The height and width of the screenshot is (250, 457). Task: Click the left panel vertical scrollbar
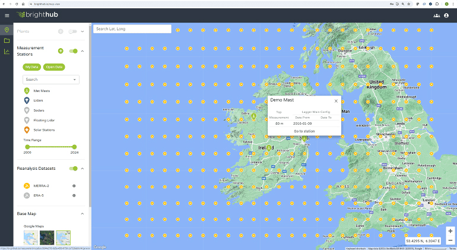pyautogui.click(x=90, y=116)
